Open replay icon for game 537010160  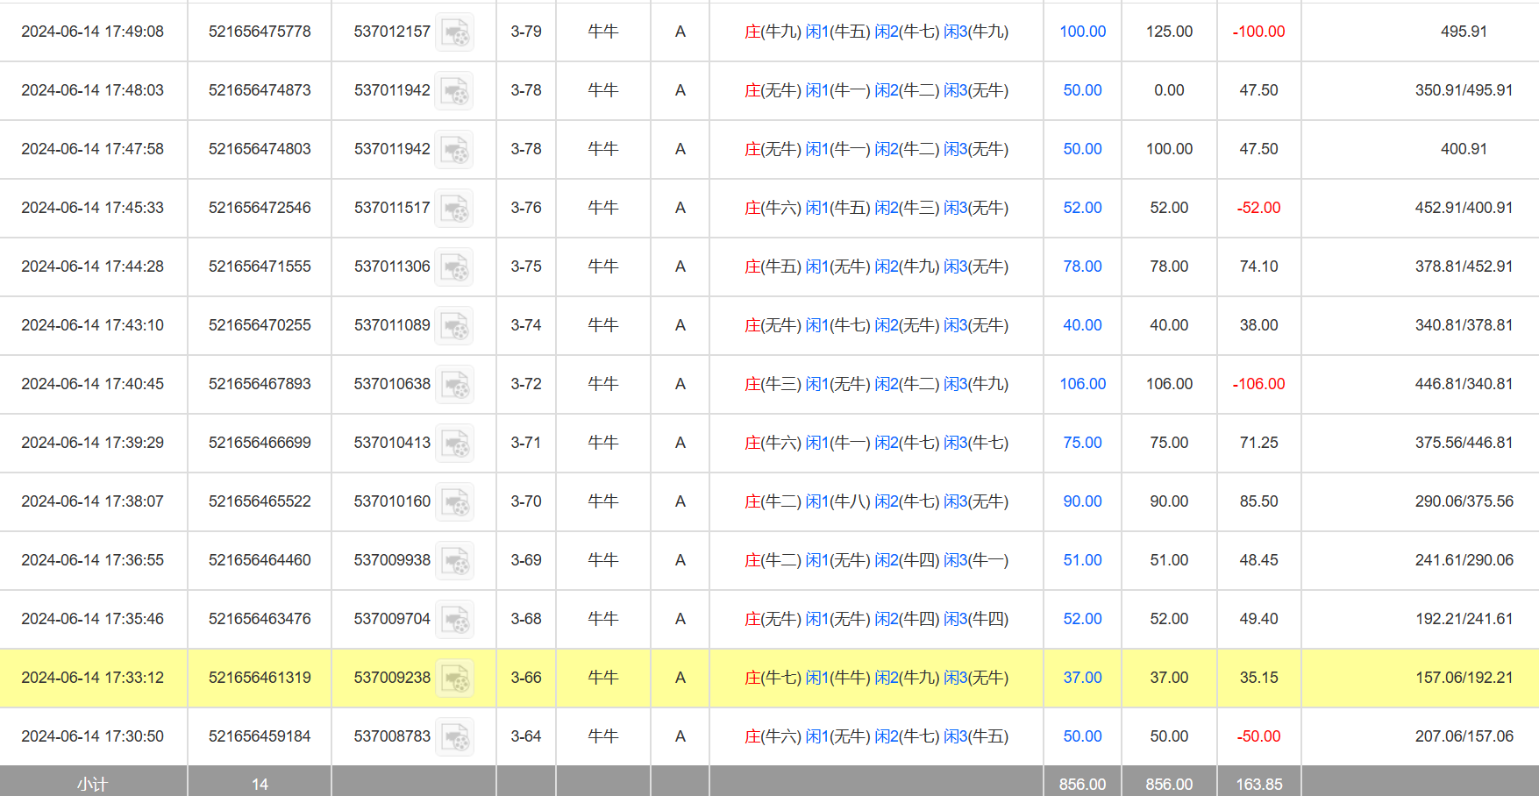[x=454, y=502]
